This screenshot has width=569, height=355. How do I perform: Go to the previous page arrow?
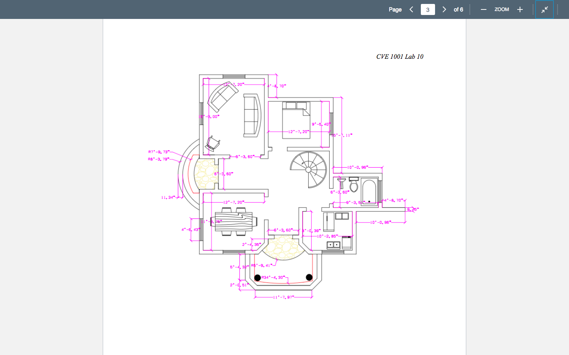411,9
